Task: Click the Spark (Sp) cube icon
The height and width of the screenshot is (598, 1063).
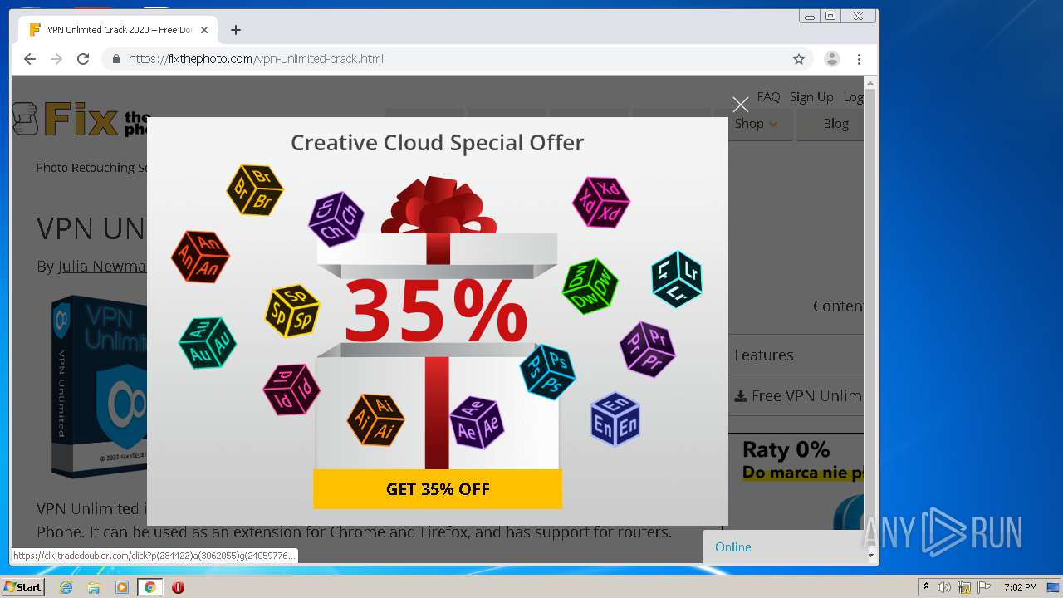Action: point(292,310)
